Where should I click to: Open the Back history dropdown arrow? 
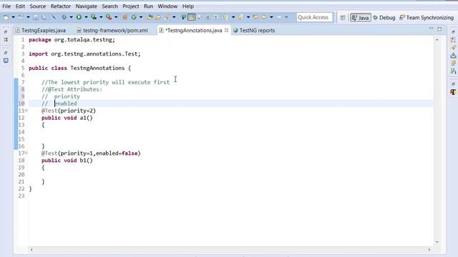[271, 17]
